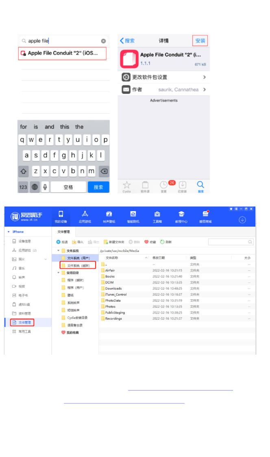Image resolution: width=270 pixels, height=457 pixels.
Task: Click the 爱思助手 i4 logo
Action: (x=26, y=217)
